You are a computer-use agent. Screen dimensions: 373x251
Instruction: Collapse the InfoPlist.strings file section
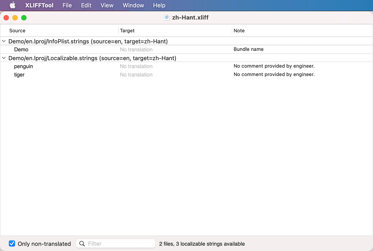[3, 41]
